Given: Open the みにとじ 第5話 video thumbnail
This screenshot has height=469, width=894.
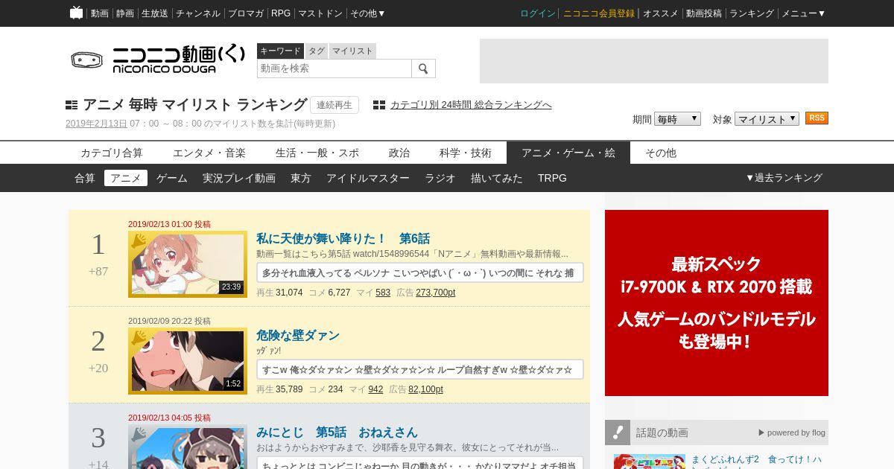Looking at the screenshot, I should (x=188, y=447).
